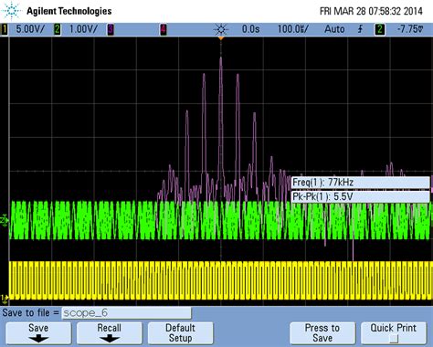Open the Recall softkey menu
This screenshot has width=433, height=347.
(109, 333)
